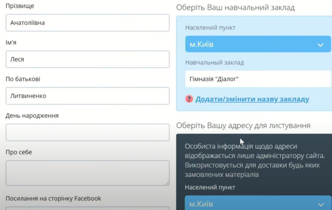Focus the Прізвище input field
The image size is (332, 210).
pyautogui.click(x=88, y=23)
